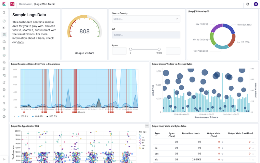
Task: Toggle the 503 series in the legend
Action: click(52, 116)
